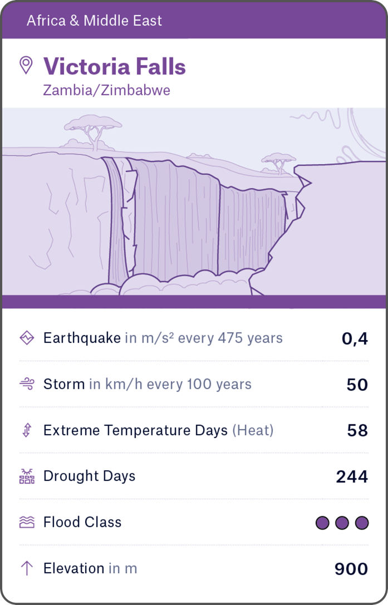The image size is (388, 605).
Task: Click the Flood Class label
Action: (x=82, y=522)
